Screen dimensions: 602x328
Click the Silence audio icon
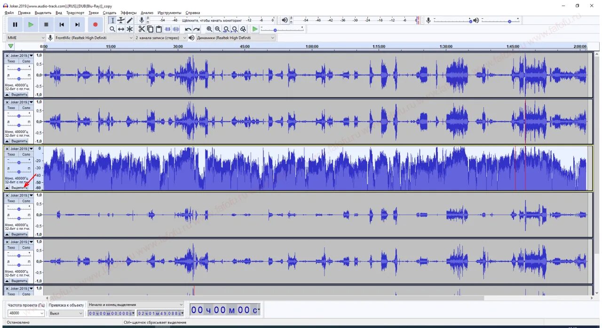(176, 29)
